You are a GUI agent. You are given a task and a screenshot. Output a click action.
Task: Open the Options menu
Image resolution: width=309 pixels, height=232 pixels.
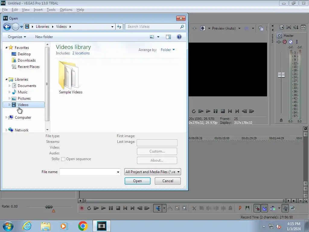66,10
